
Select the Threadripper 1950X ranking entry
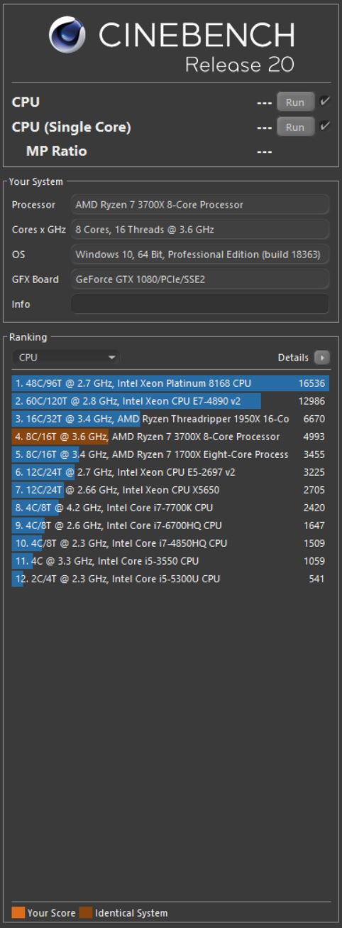[170, 419]
